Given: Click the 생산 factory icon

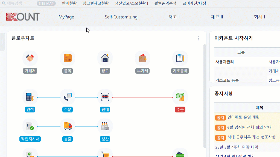Looking at the screenshot, I should (105, 126).
